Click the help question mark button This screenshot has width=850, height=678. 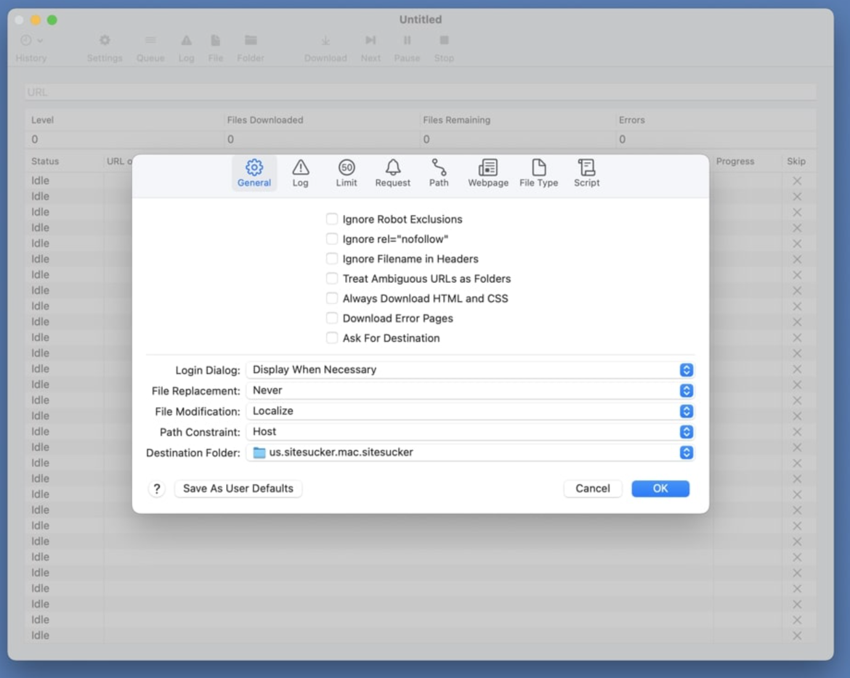coord(157,489)
